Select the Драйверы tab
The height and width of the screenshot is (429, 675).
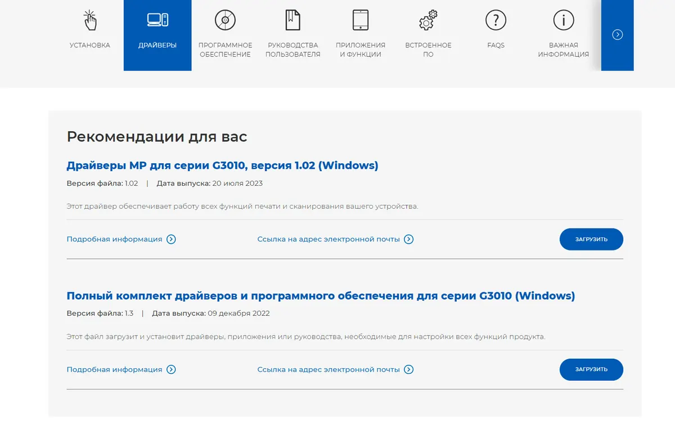(x=157, y=35)
